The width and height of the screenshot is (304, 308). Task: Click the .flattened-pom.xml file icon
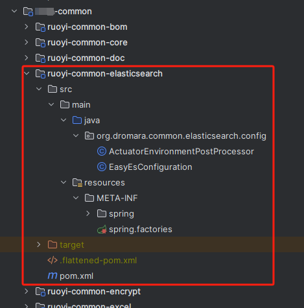tap(53, 260)
